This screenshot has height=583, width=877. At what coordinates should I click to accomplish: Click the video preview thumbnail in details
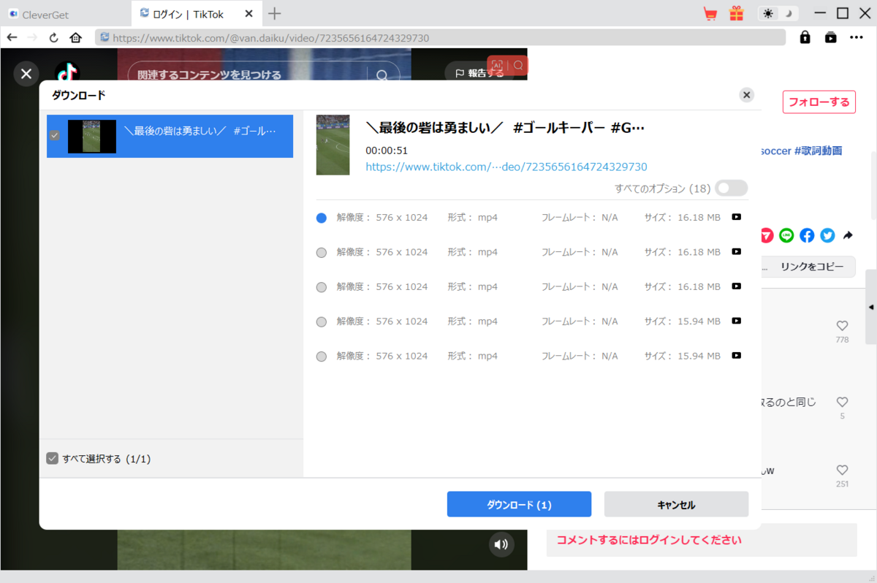(333, 145)
